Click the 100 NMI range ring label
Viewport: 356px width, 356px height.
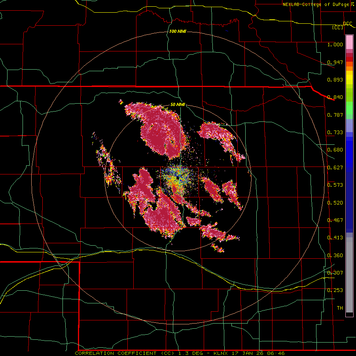pos(178,31)
